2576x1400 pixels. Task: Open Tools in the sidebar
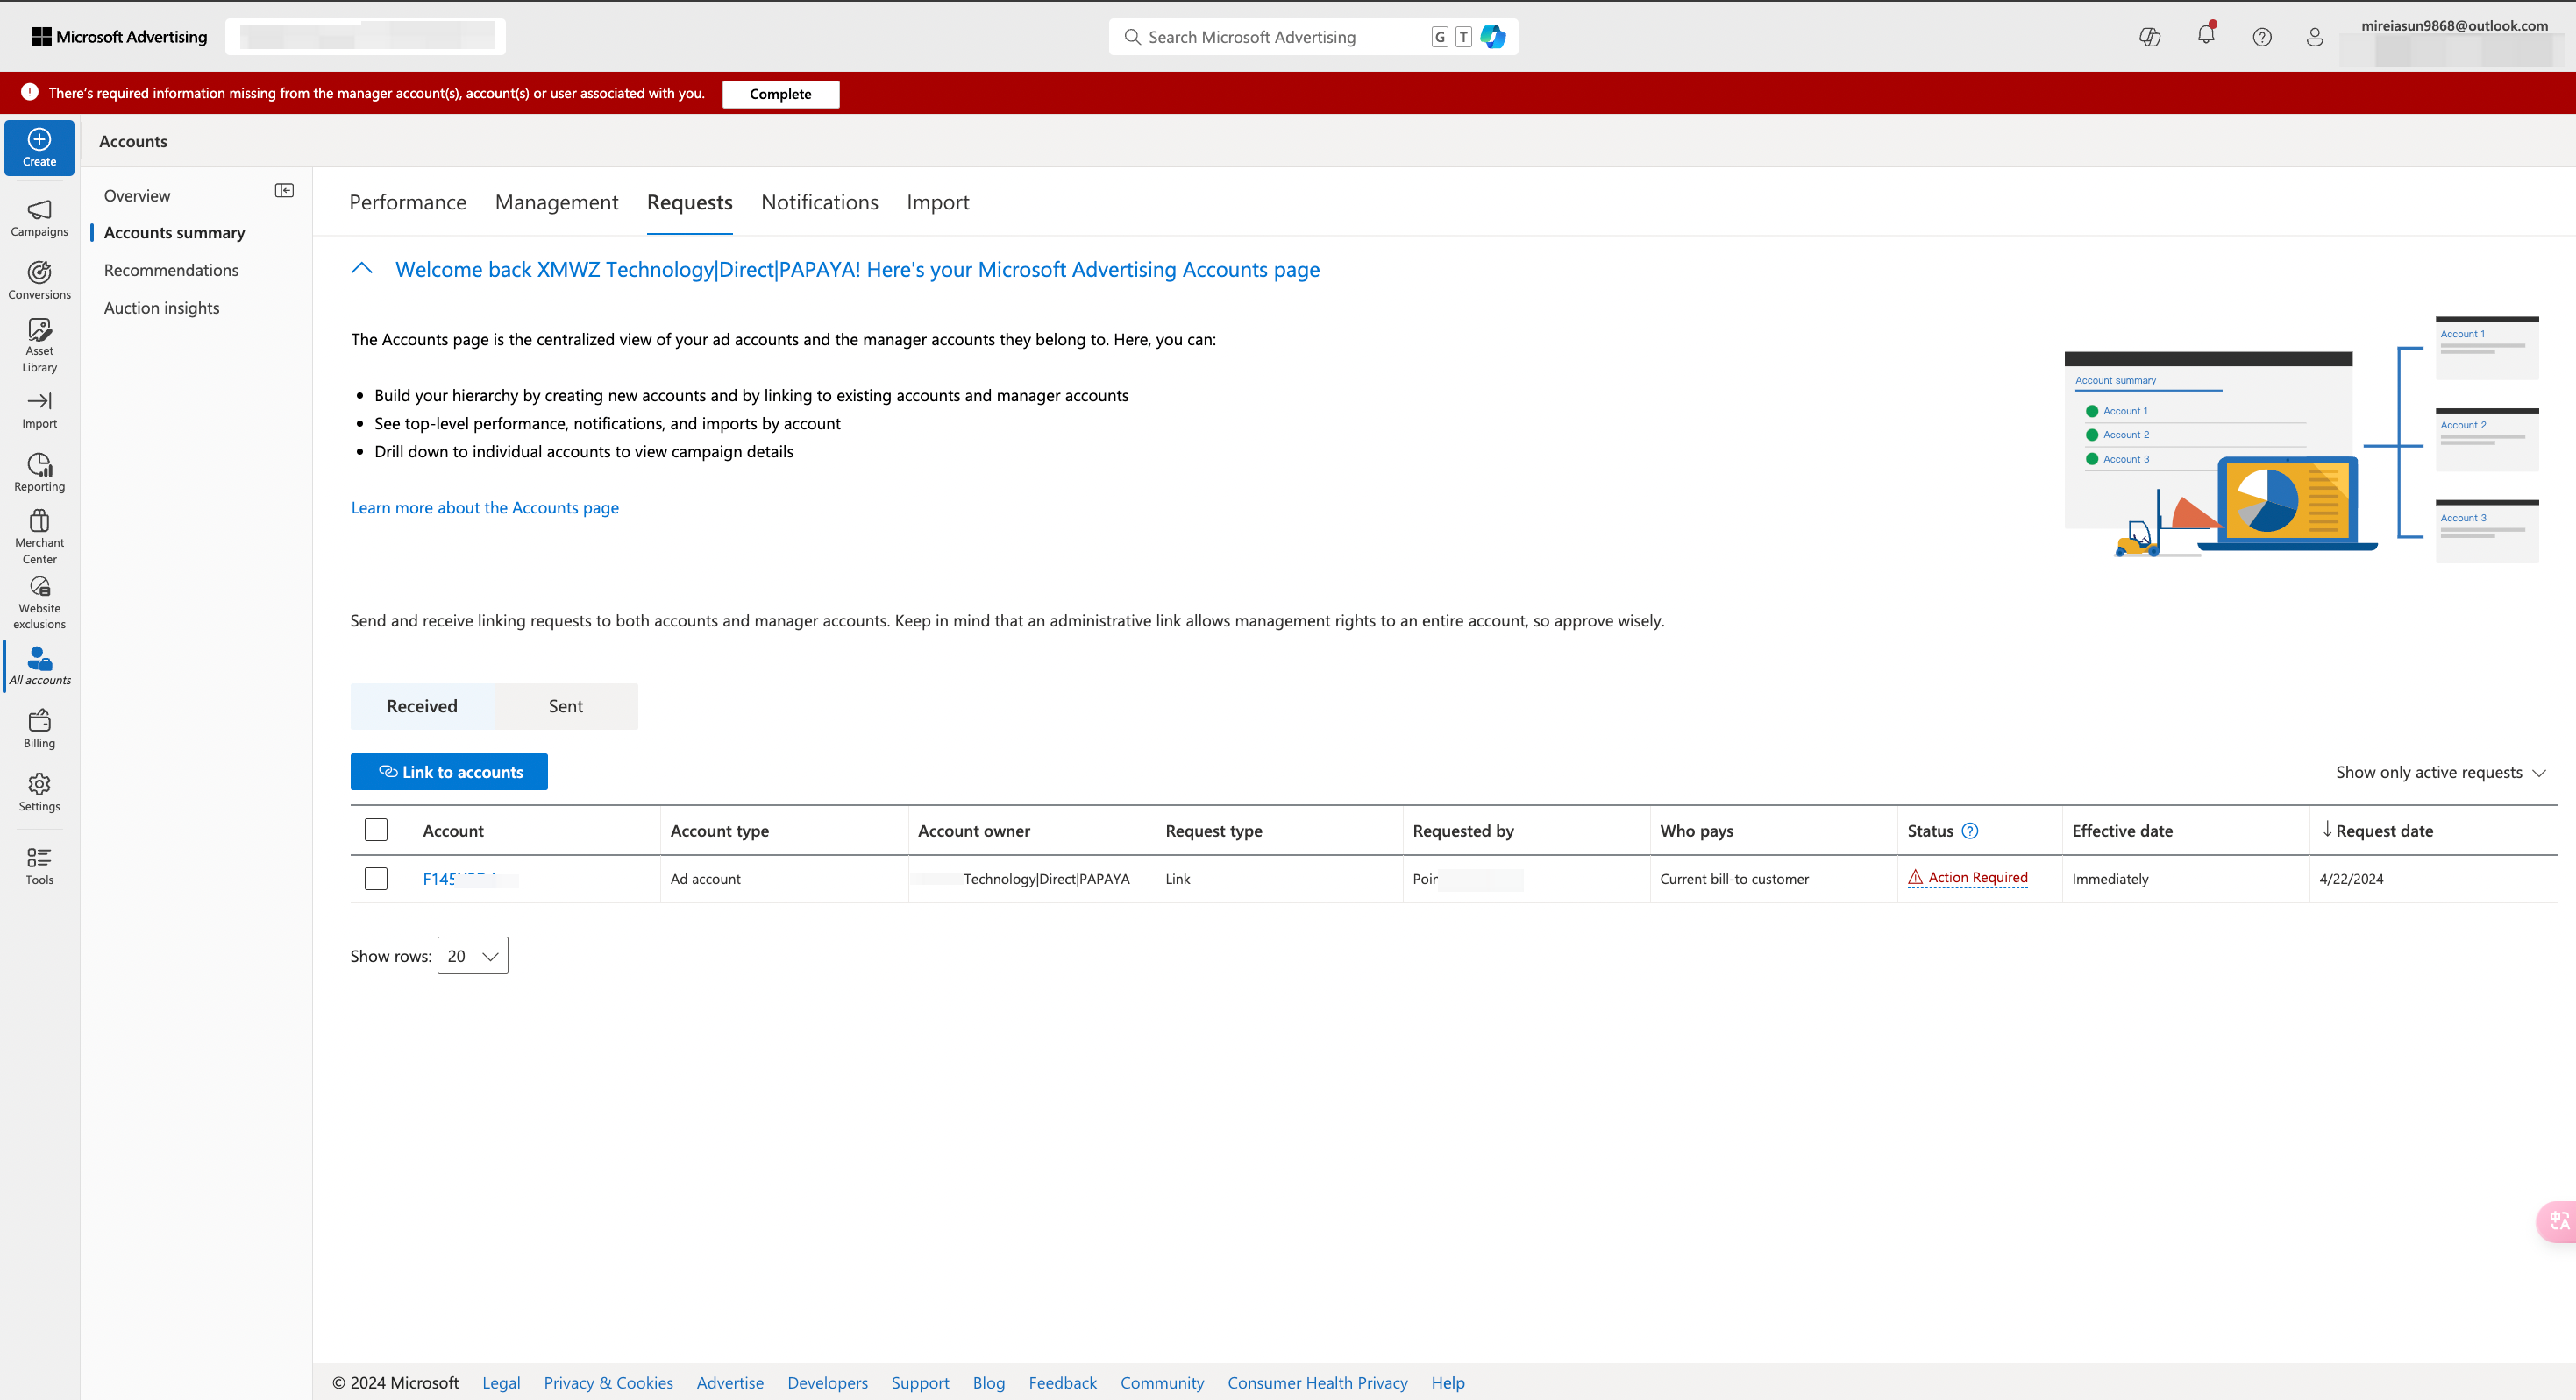coord(39,866)
